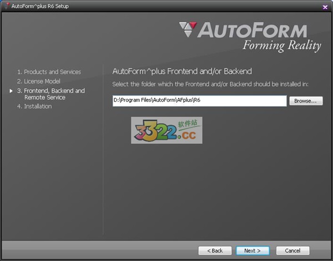Click the Browse... button

pyautogui.click(x=306, y=101)
